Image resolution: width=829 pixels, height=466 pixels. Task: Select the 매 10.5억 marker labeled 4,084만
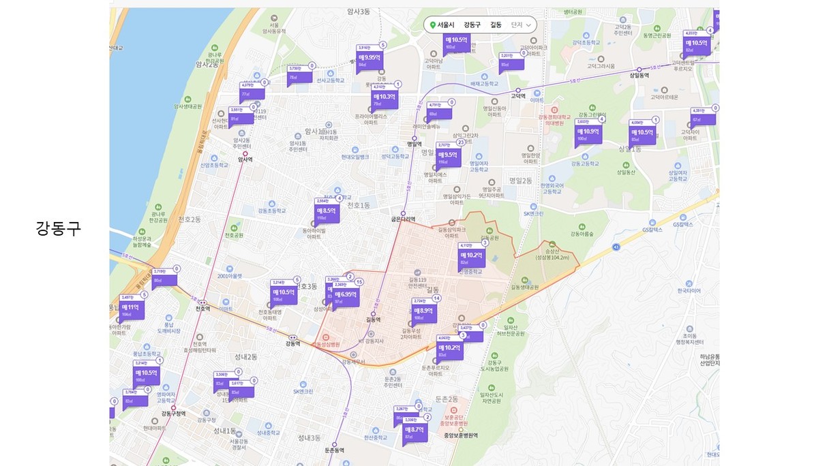(x=642, y=134)
